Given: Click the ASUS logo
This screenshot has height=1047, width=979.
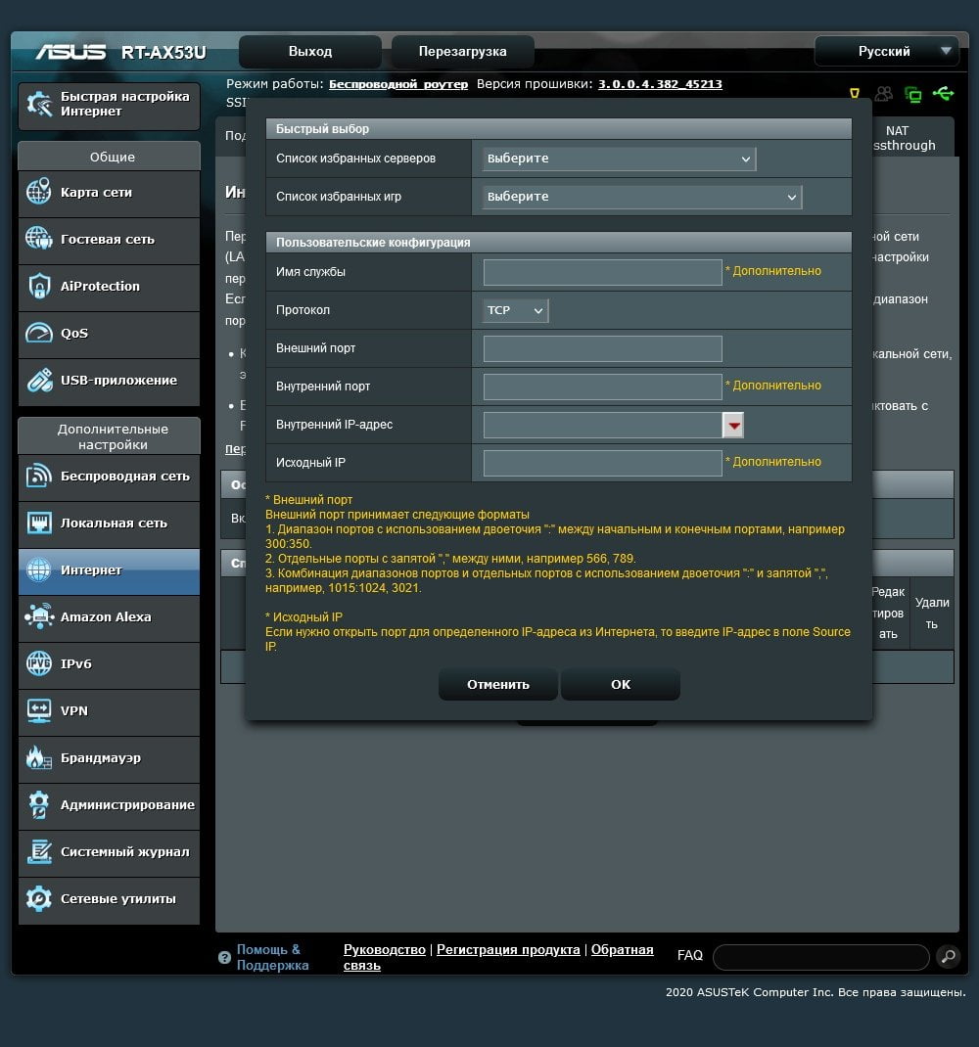Looking at the screenshot, I should pos(70,52).
